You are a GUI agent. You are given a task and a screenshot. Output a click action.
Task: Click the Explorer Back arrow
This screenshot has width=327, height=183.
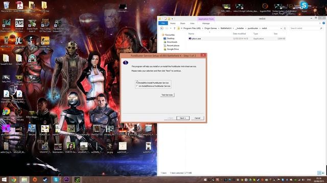[x=161, y=28]
